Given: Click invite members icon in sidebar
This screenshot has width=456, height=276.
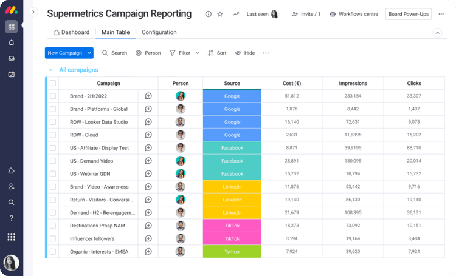Looking at the screenshot, I should 12,187.
